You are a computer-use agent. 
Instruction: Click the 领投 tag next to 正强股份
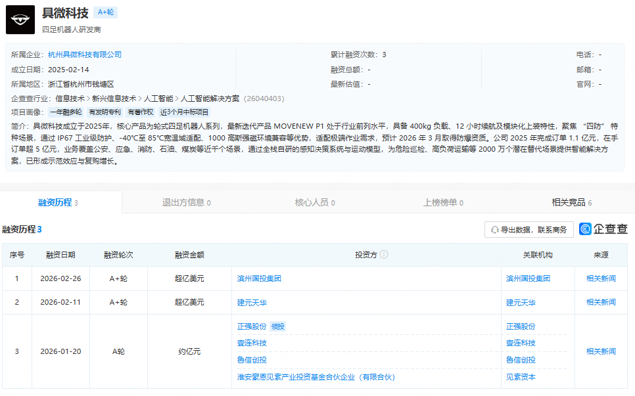[x=278, y=326]
